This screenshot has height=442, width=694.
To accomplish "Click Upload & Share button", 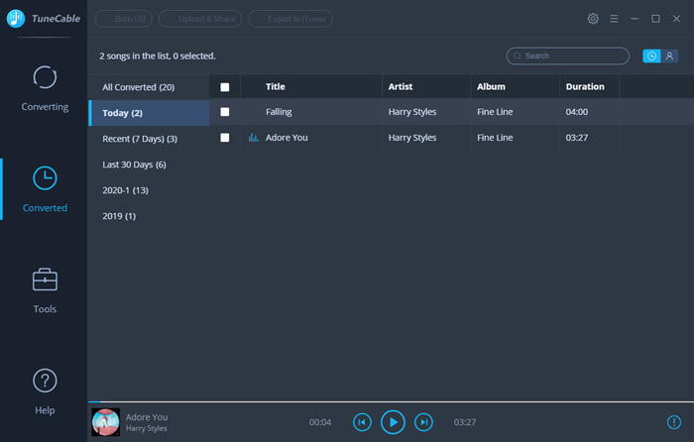I will pyautogui.click(x=200, y=19).
